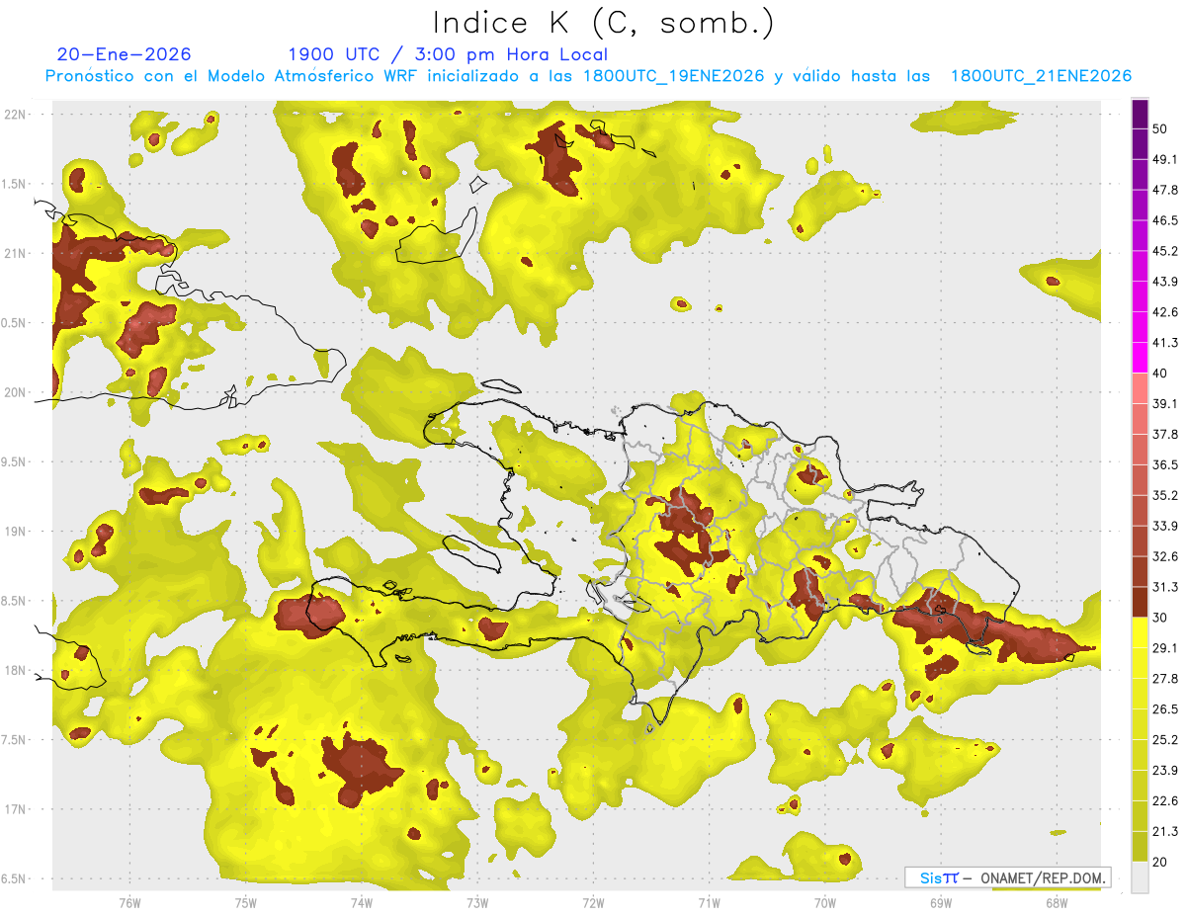Viewport: 1186px width, 916px height.
Task: Click the "70W" longitude axis label
Action: 824,902
